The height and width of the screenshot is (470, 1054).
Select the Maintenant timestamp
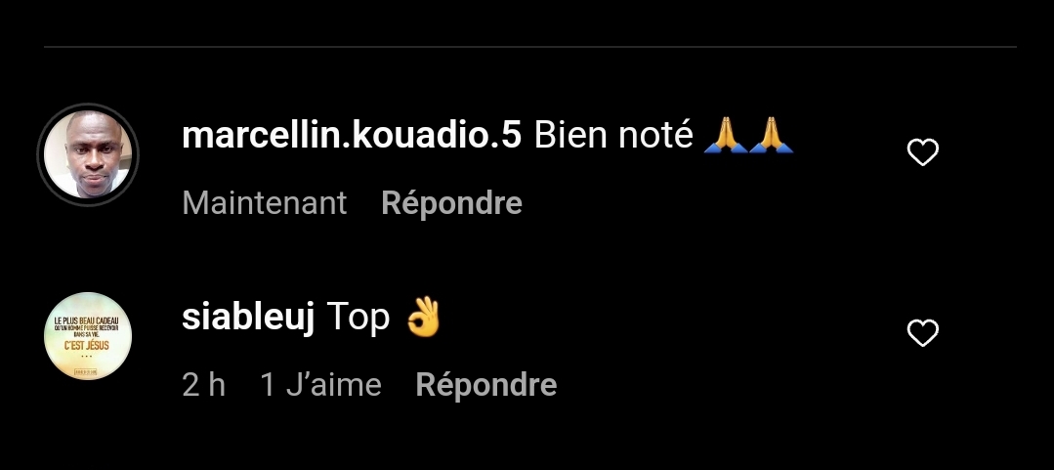pyautogui.click(x=264, y=203)
